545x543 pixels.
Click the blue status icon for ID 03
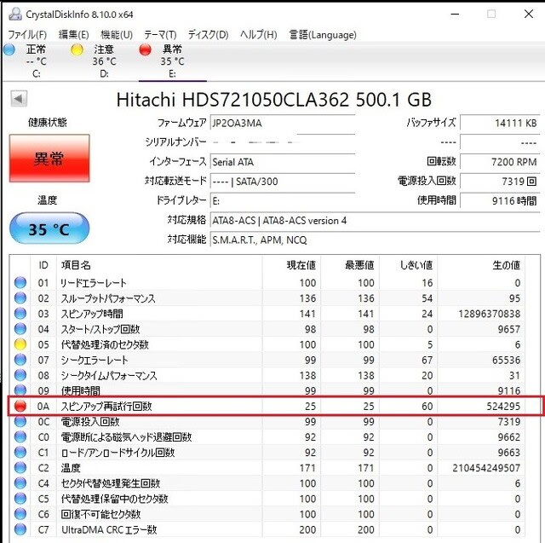(20, 313)
